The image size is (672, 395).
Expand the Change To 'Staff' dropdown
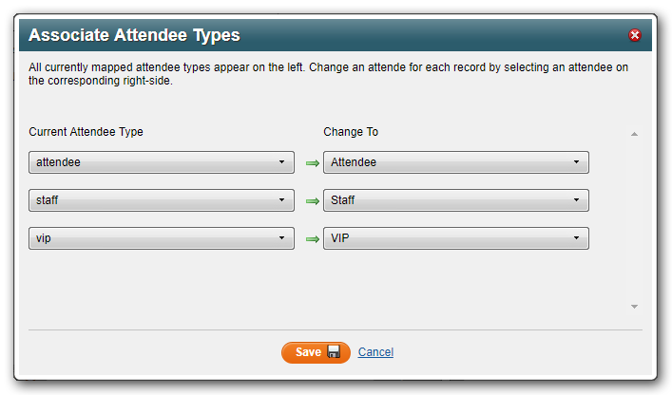pyautogui.click(x=455, y=200)
